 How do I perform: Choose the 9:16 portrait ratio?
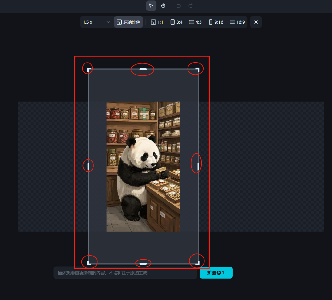(215, 22)
